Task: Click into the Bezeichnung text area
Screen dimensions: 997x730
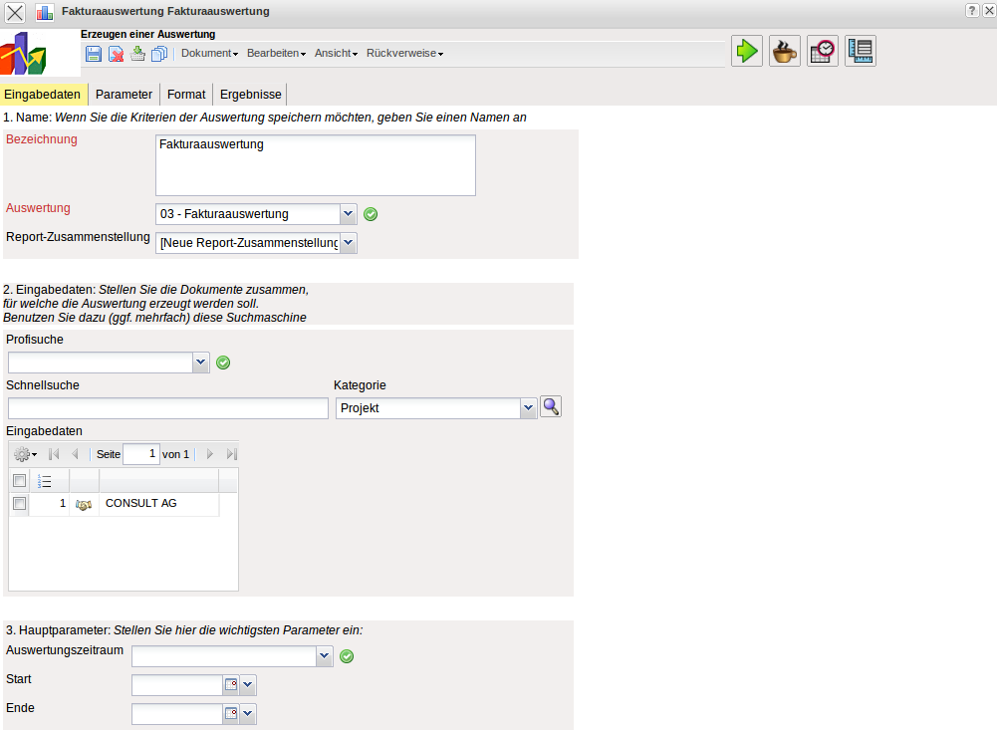Action: tap(316, 165)
